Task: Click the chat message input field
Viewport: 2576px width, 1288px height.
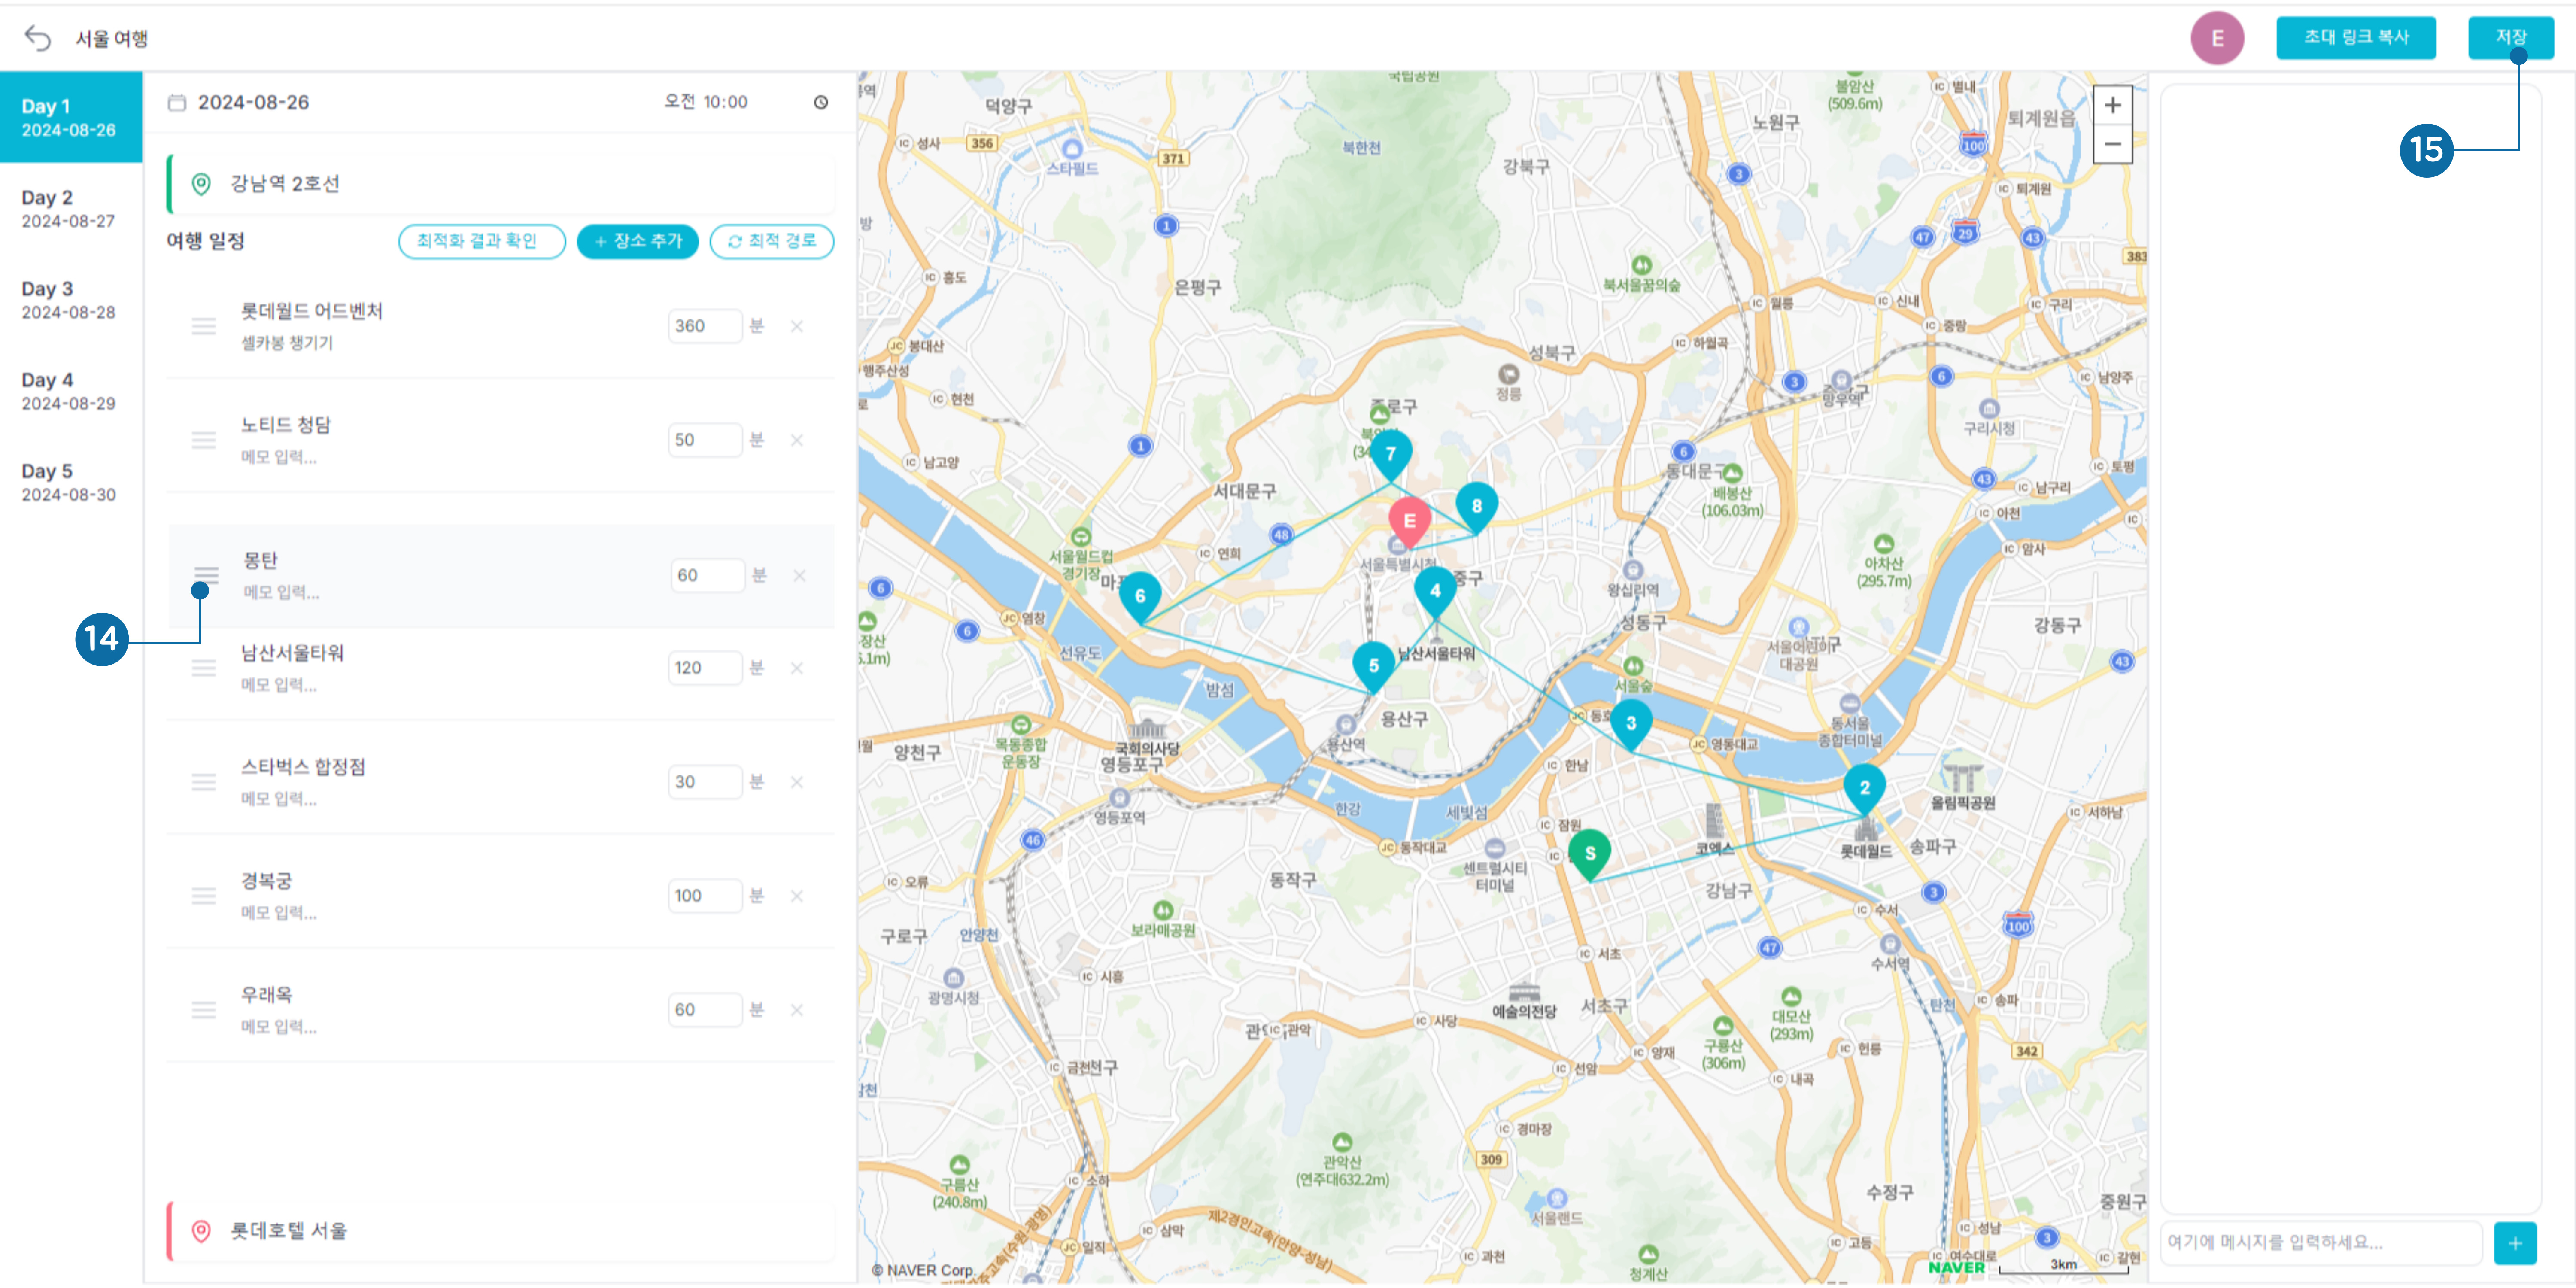Action: pyautogui.click(x=2320, y=1242)
